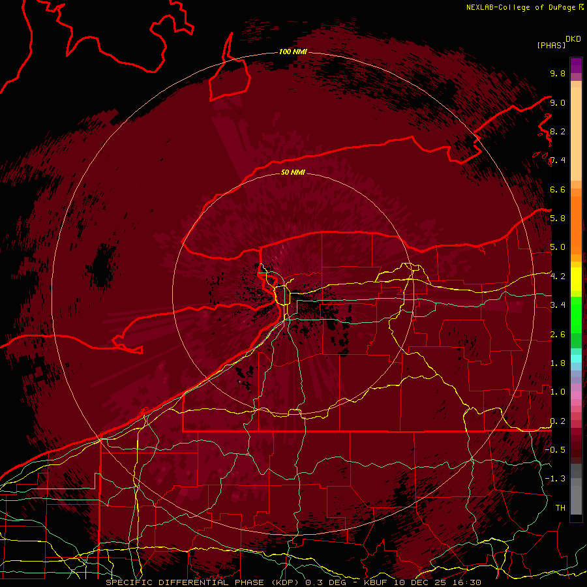Click the 9.0 legend value
This screenshot has width=587, height=587.
(x=558, y=102)
